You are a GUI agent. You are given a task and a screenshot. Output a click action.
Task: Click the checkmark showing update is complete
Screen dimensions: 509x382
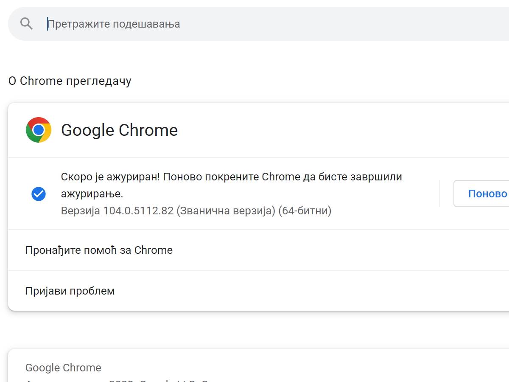(39, 194)
